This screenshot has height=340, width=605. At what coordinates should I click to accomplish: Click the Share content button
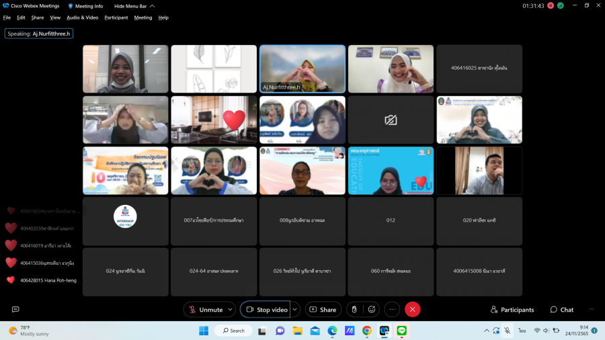click(323, 309)
